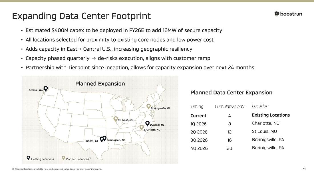
Task: Click the Location column header
Action: 260,106
